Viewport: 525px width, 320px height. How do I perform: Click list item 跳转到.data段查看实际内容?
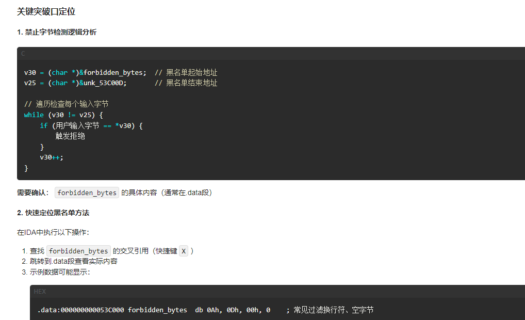(x=74, y=261)
